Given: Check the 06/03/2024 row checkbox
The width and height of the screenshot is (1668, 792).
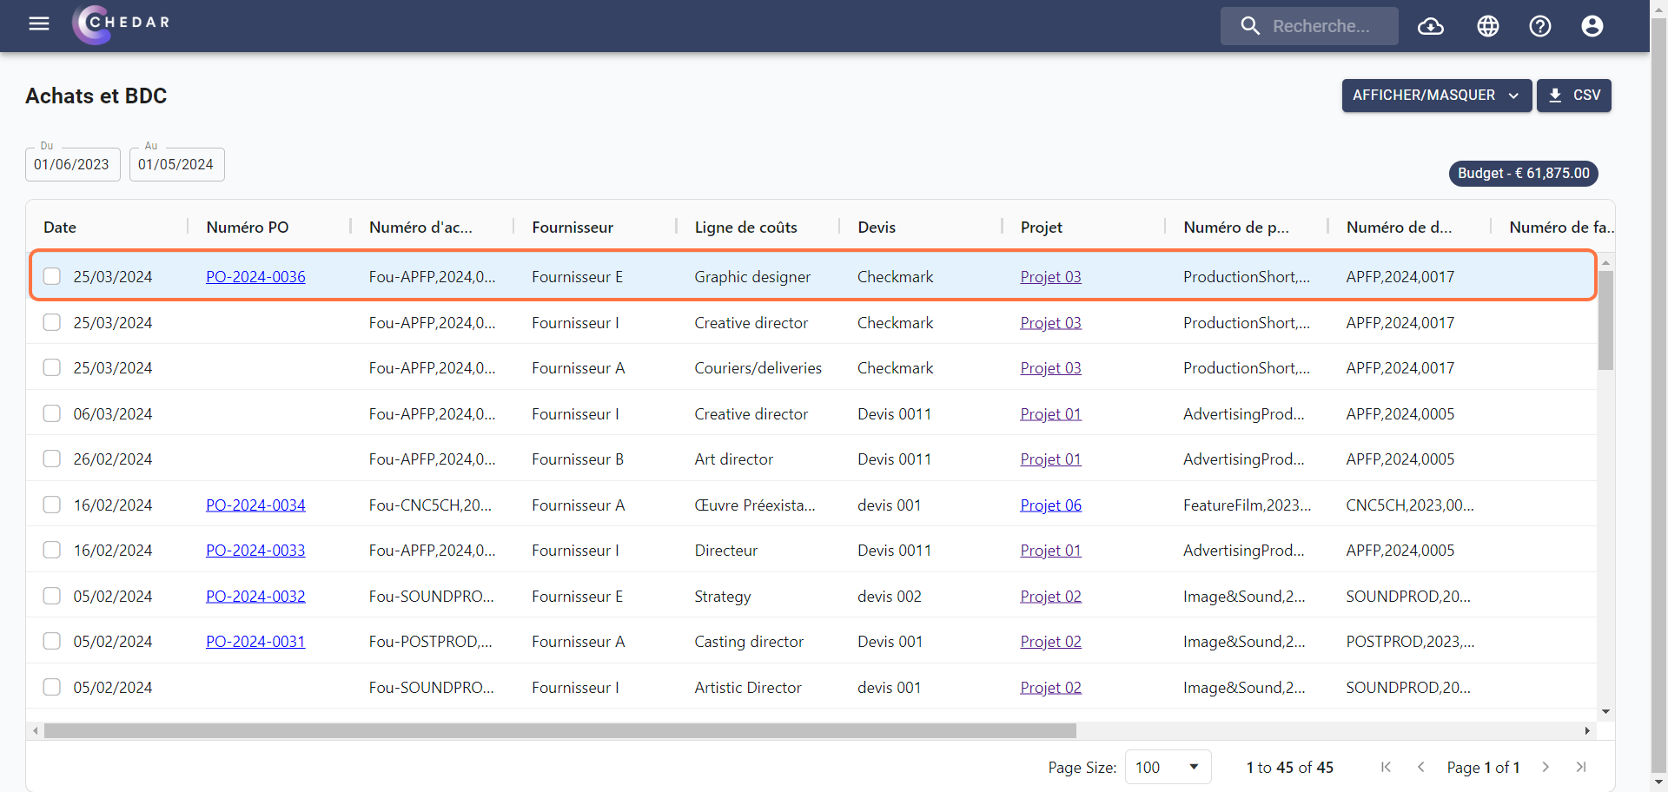Looking at the screenshot, I should coord(52,413).
